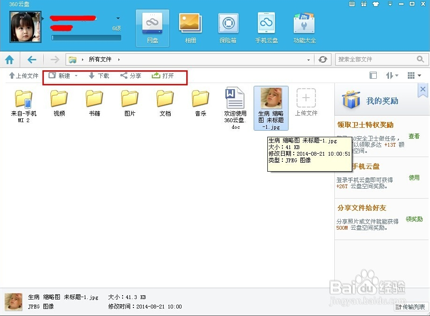The height and width of the screenshot is (316, 430).
Task: Click the dashed 上传文件 placeholder tile
Action: [306, 102]
